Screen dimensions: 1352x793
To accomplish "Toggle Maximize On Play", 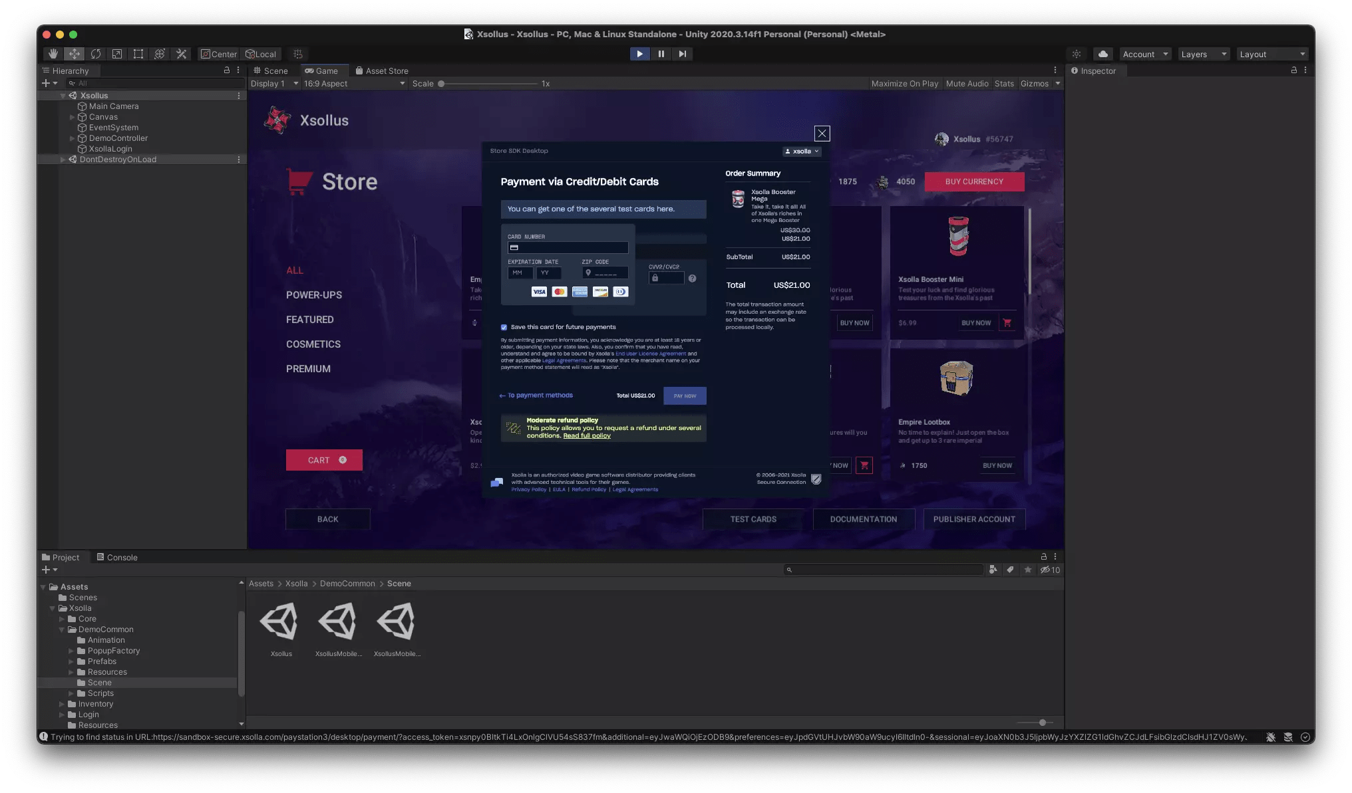I will point(904,83).
